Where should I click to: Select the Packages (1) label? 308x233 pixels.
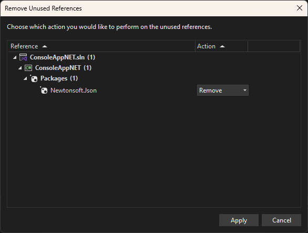pos(59,78)
